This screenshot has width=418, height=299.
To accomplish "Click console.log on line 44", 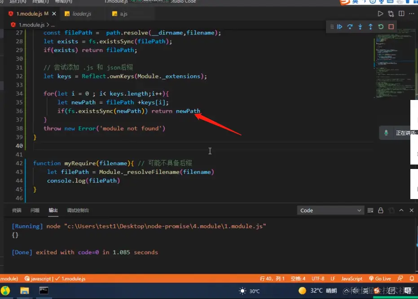I will 66,181.
